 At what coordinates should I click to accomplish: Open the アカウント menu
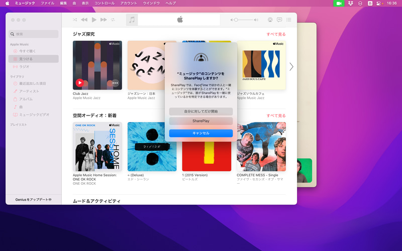(x=129, y=3)
